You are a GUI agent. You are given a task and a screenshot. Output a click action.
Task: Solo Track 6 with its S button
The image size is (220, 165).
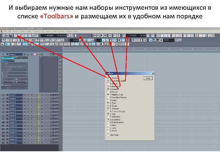(x=28, y=109)
